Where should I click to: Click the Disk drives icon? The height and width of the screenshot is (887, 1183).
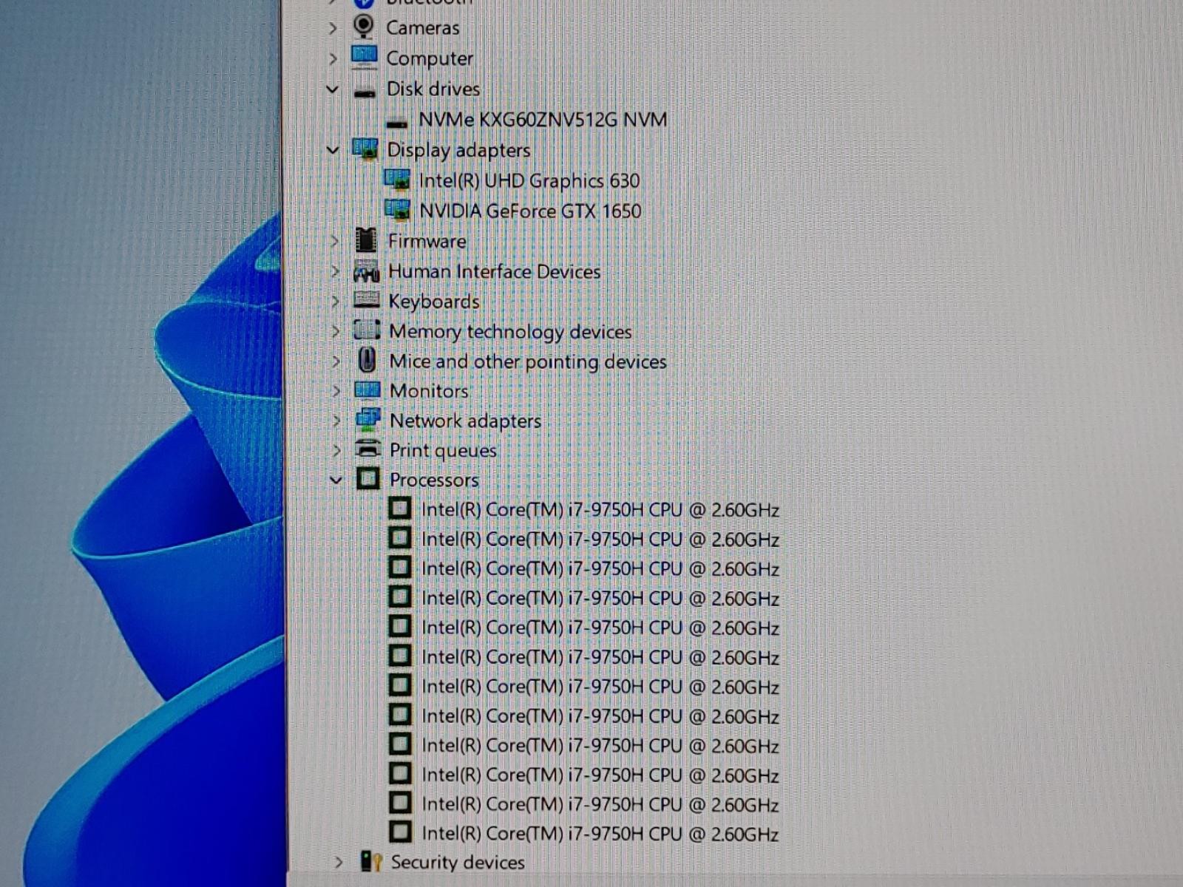click(x=365, y=92)
